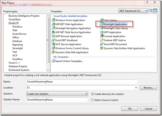This screenshot has width=162, height=116.
Task: Pick the Word 2007 Document template icon
Action: click(102, 44)
